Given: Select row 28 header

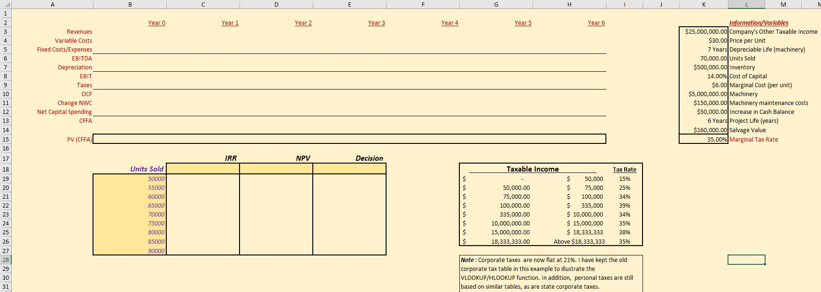Looking at the screenshot, I should [x=6, y=260].
